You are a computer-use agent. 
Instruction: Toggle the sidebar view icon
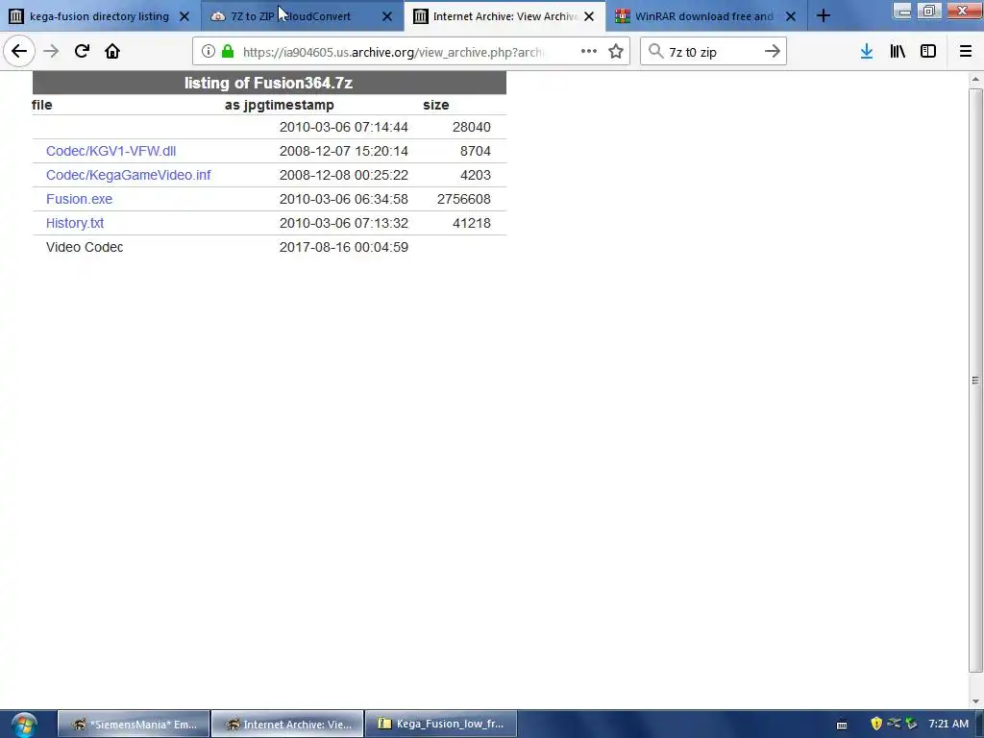pyautogui.click(x=928, y=52)
